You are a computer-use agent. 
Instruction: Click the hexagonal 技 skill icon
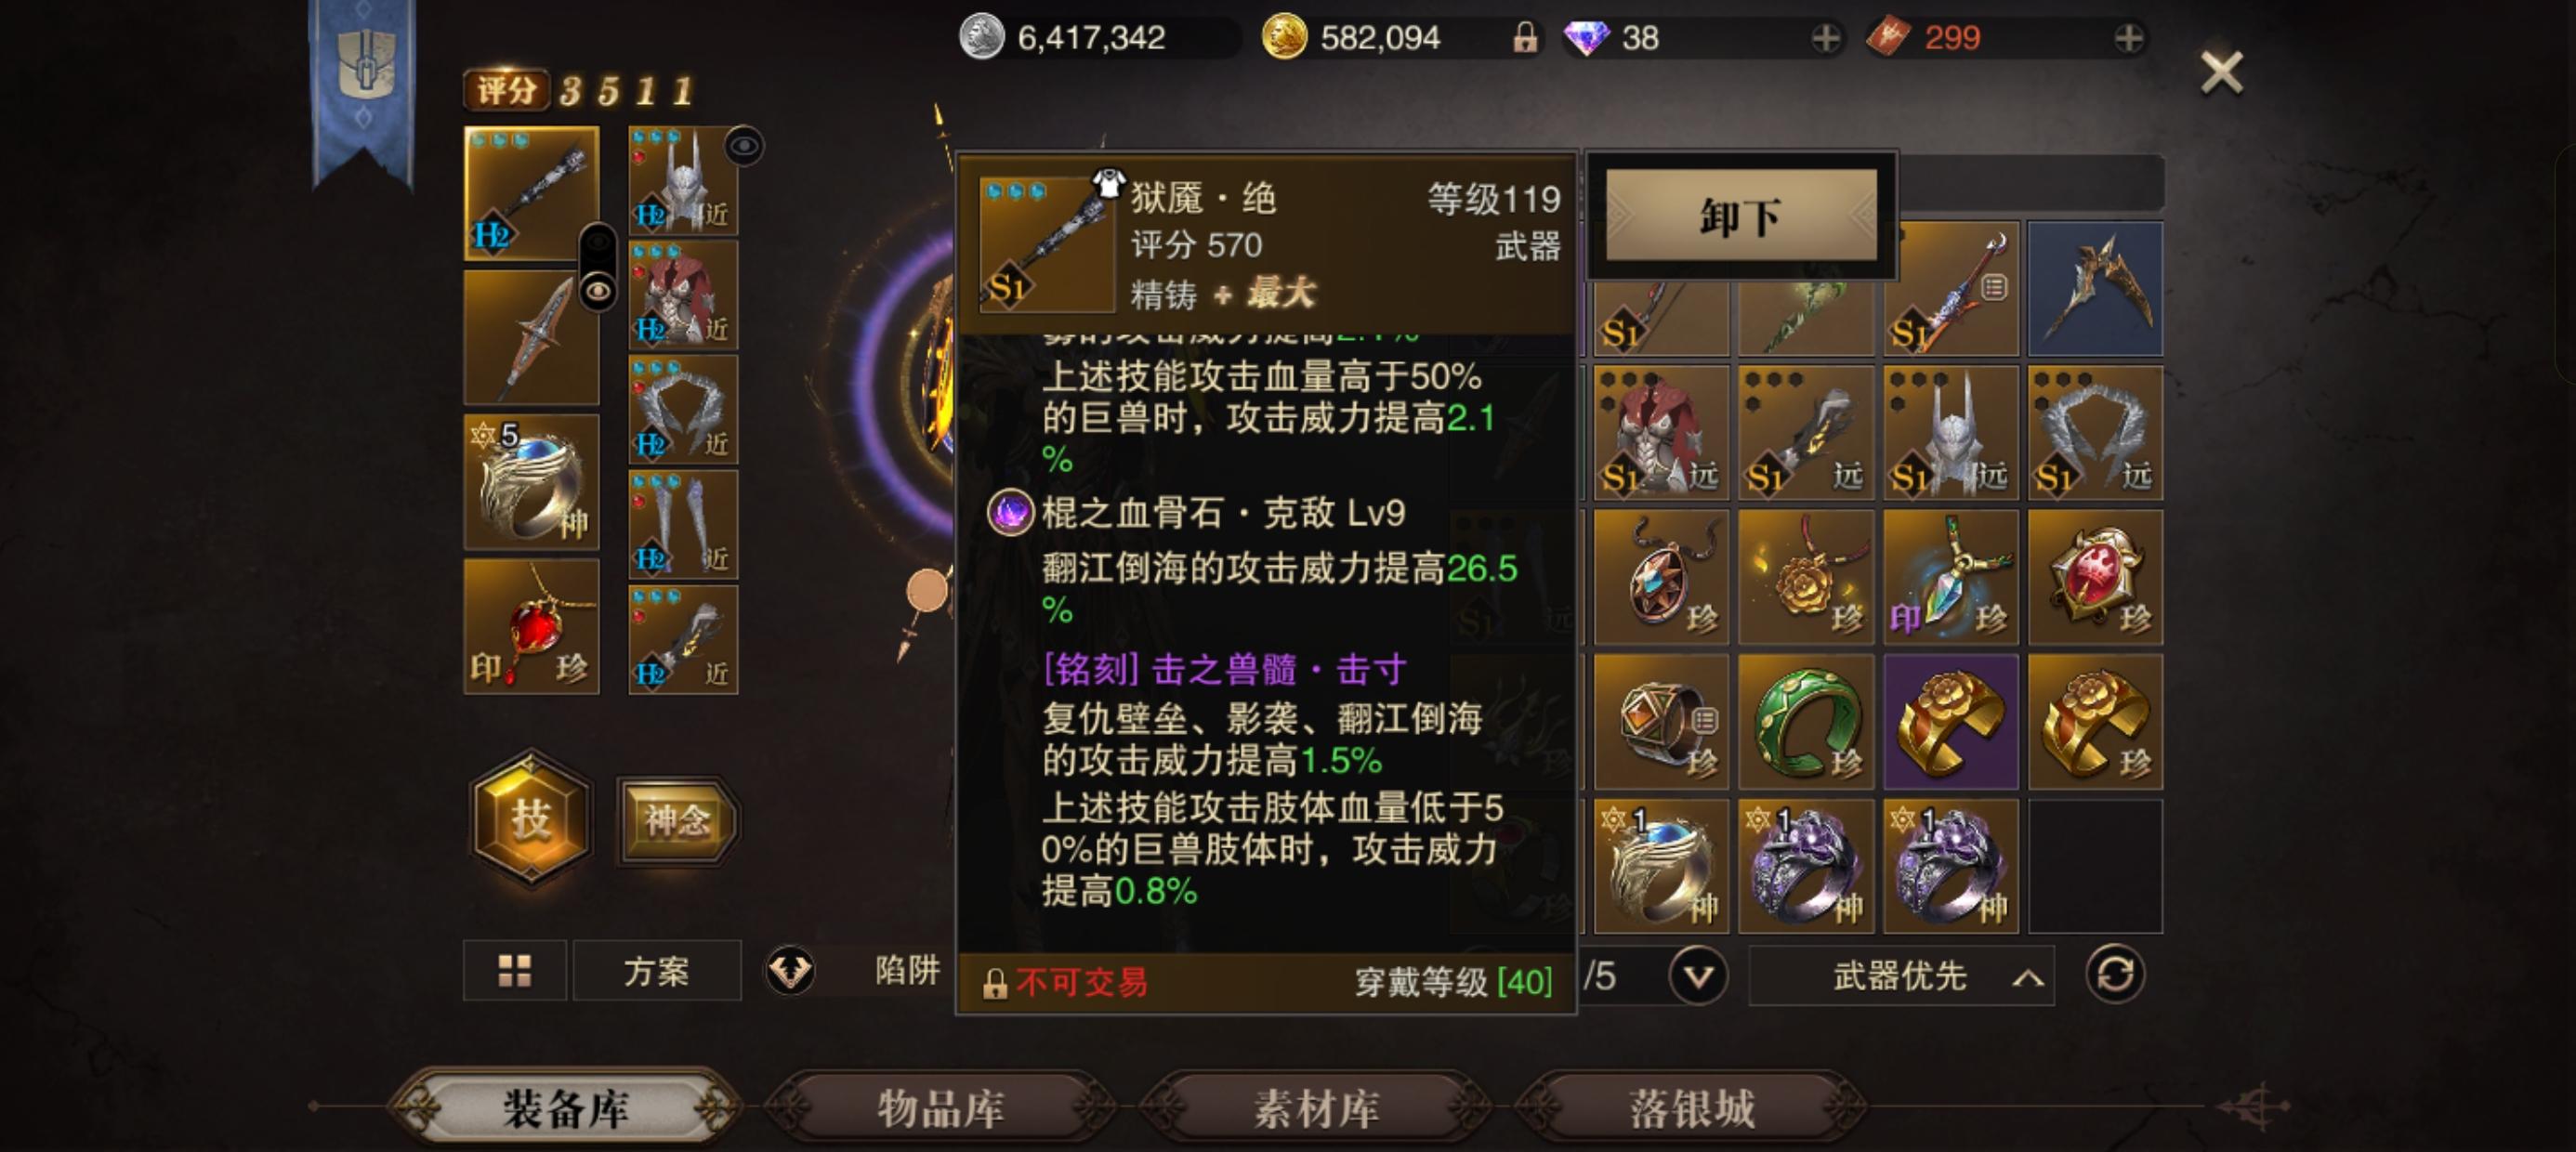[531, 819]
